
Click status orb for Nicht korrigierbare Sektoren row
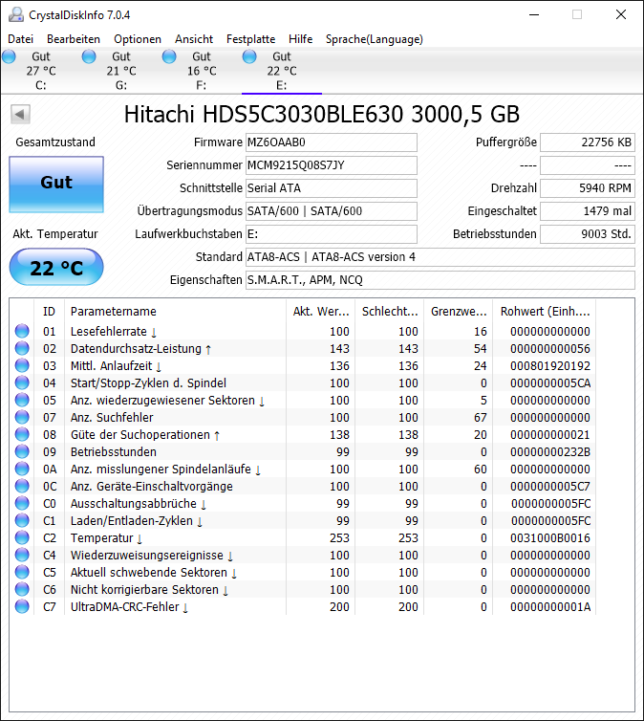tap(22, 589)
